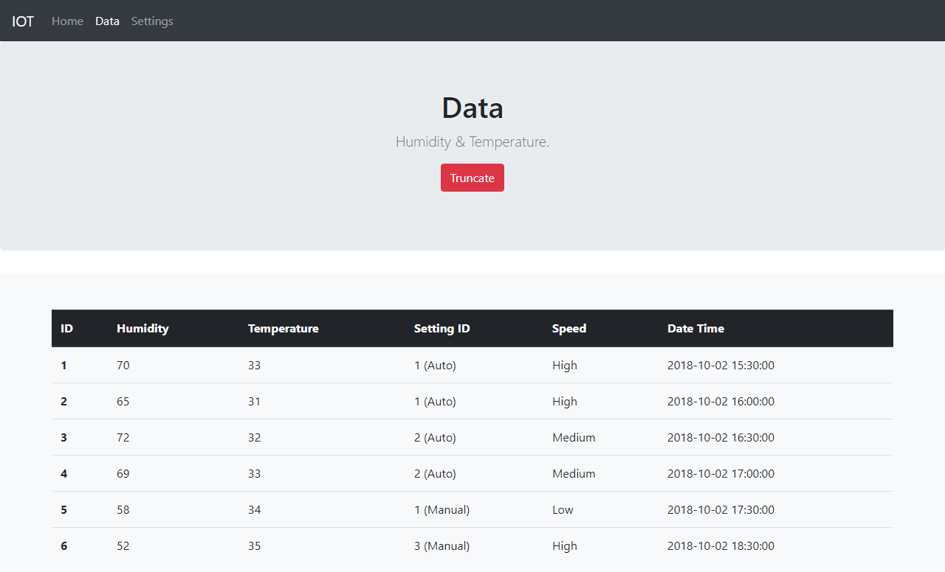The height and width of the screenshot is (572, 945).
Task: Open the Data nav item
Action: coord(107,21)
